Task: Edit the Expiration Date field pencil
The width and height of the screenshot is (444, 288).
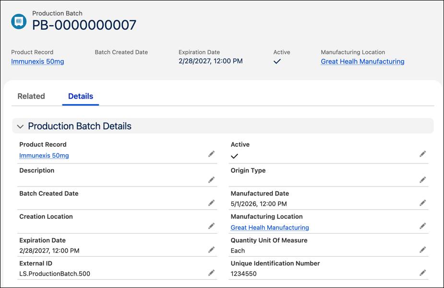Action: 211,250
